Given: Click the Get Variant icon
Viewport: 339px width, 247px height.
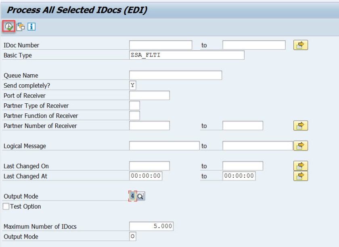Looking at the screenshot, I should (21, 27).
